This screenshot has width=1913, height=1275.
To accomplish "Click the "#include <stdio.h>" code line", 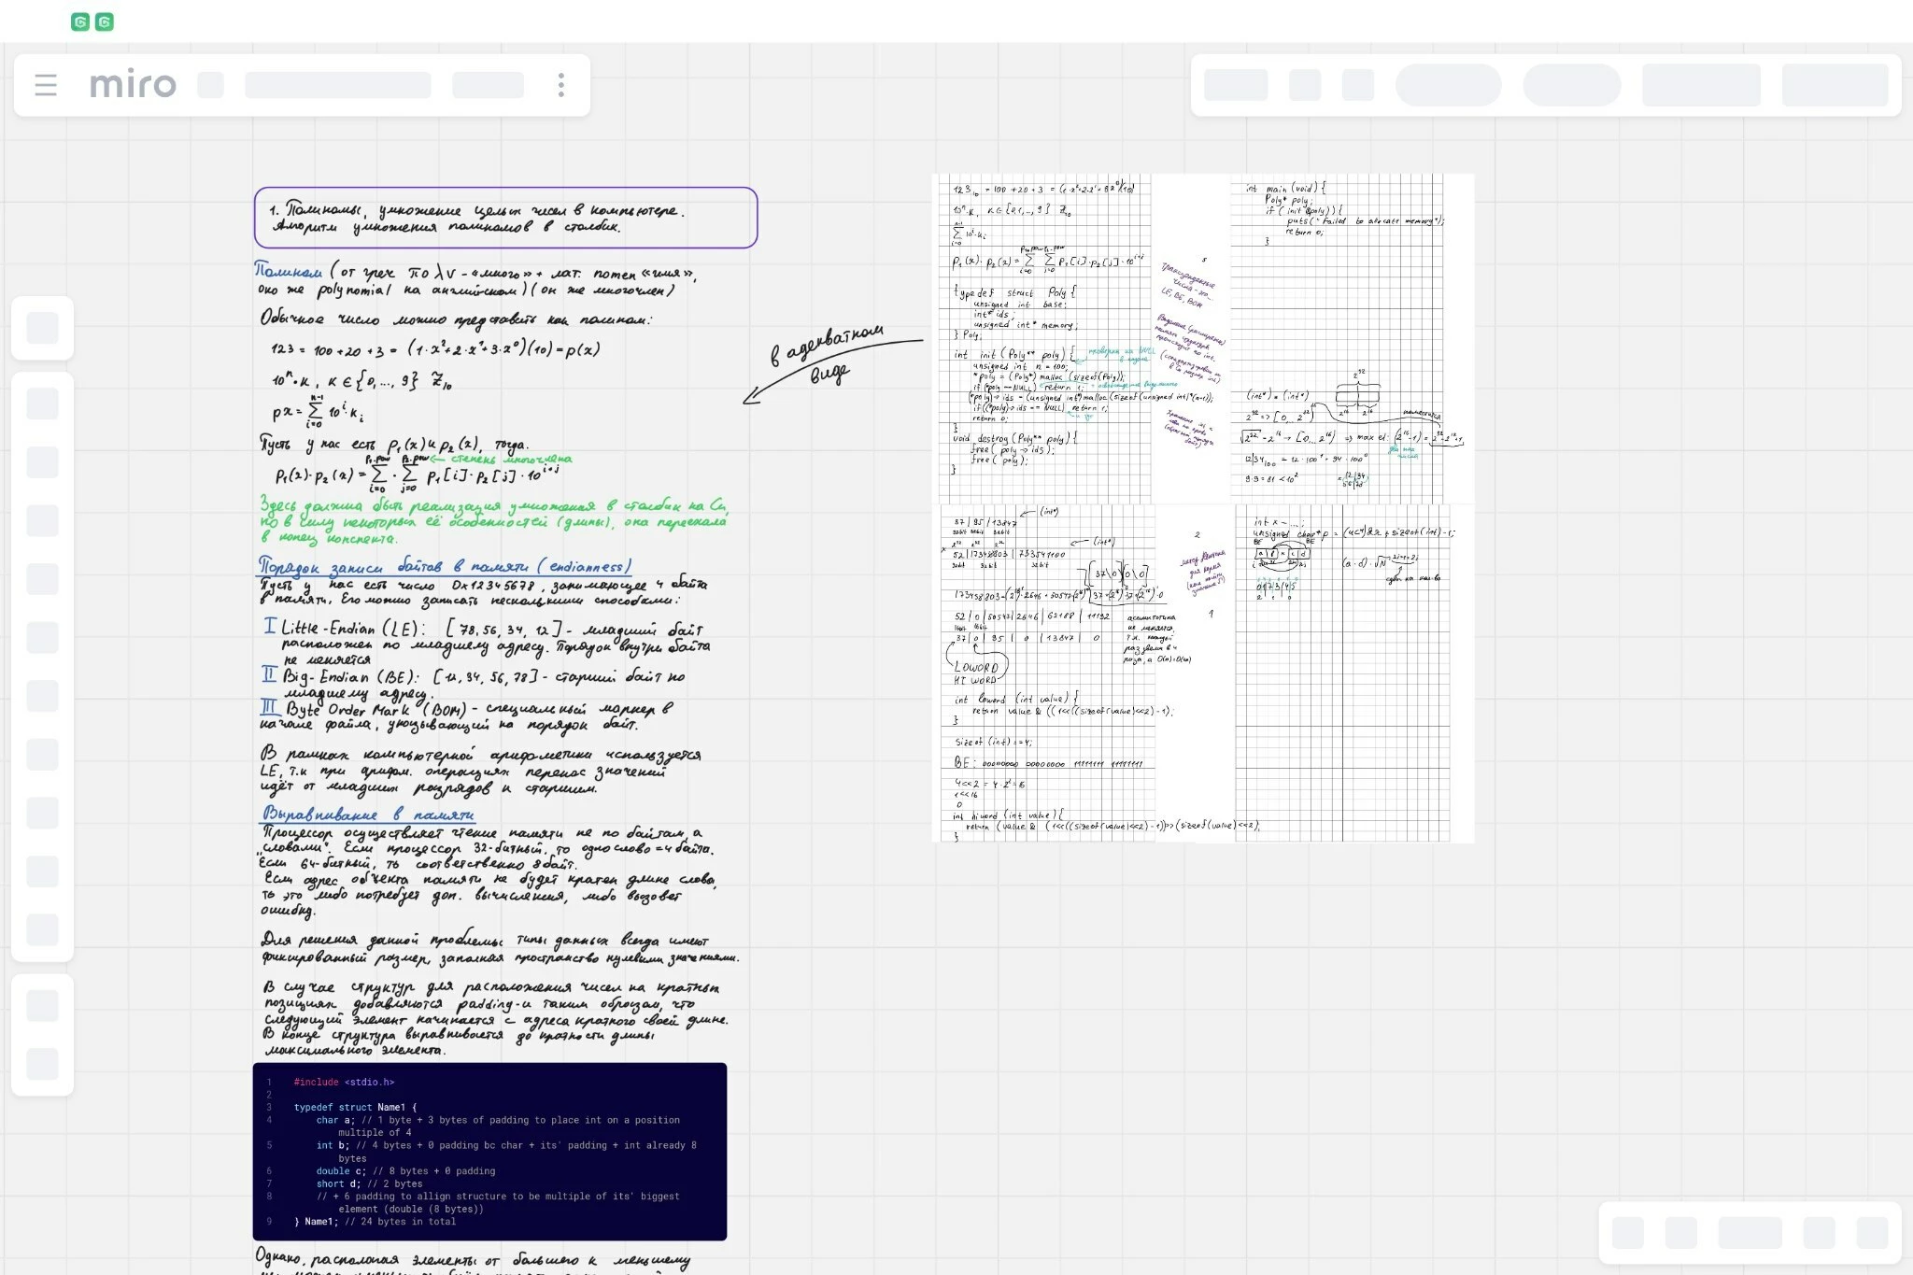I will 344,1082.
